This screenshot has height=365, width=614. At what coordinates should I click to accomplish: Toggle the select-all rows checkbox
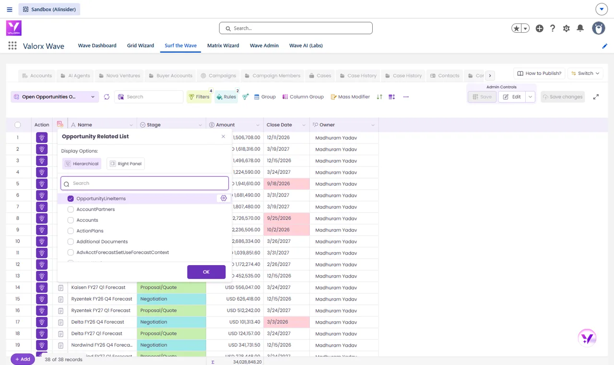[x=18, y=125]
